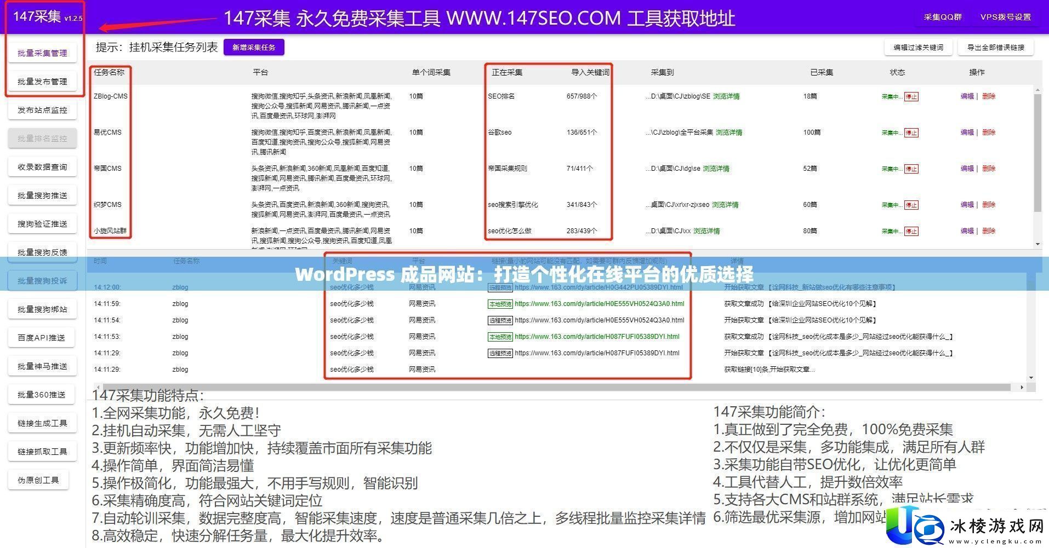Image resolution: width=1049 pixels, height=548 pixels.
Task: Stop the 谷歌seo collecting task
Action: click(911, 132)
